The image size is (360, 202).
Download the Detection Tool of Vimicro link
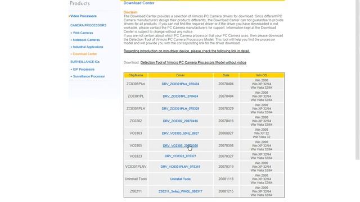(193, 62)
